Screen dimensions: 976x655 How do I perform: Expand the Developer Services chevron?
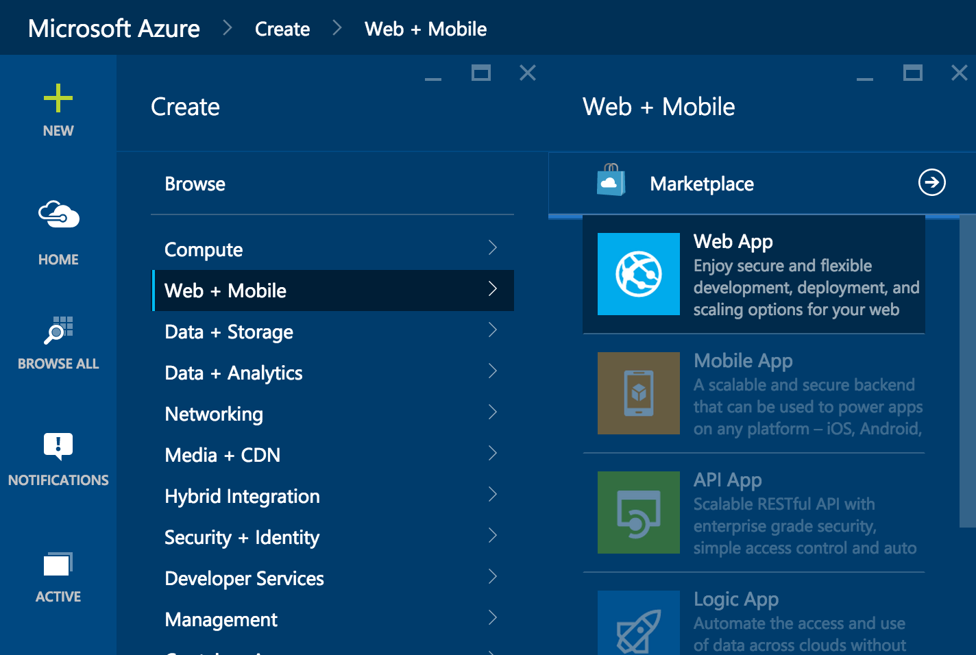(493, 576)
